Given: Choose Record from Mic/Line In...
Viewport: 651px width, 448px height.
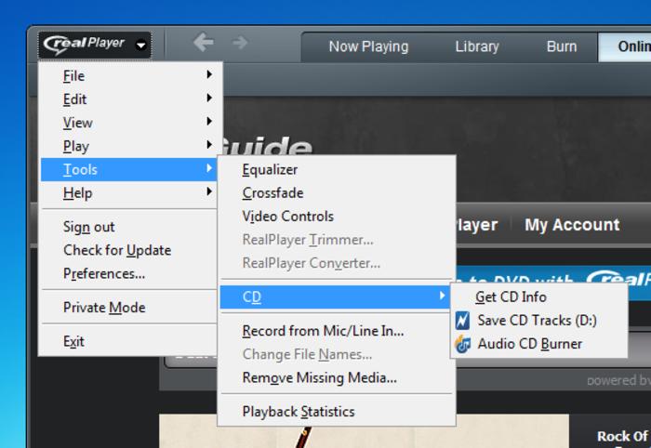Looking at the screenshot, I should point(337,331).
